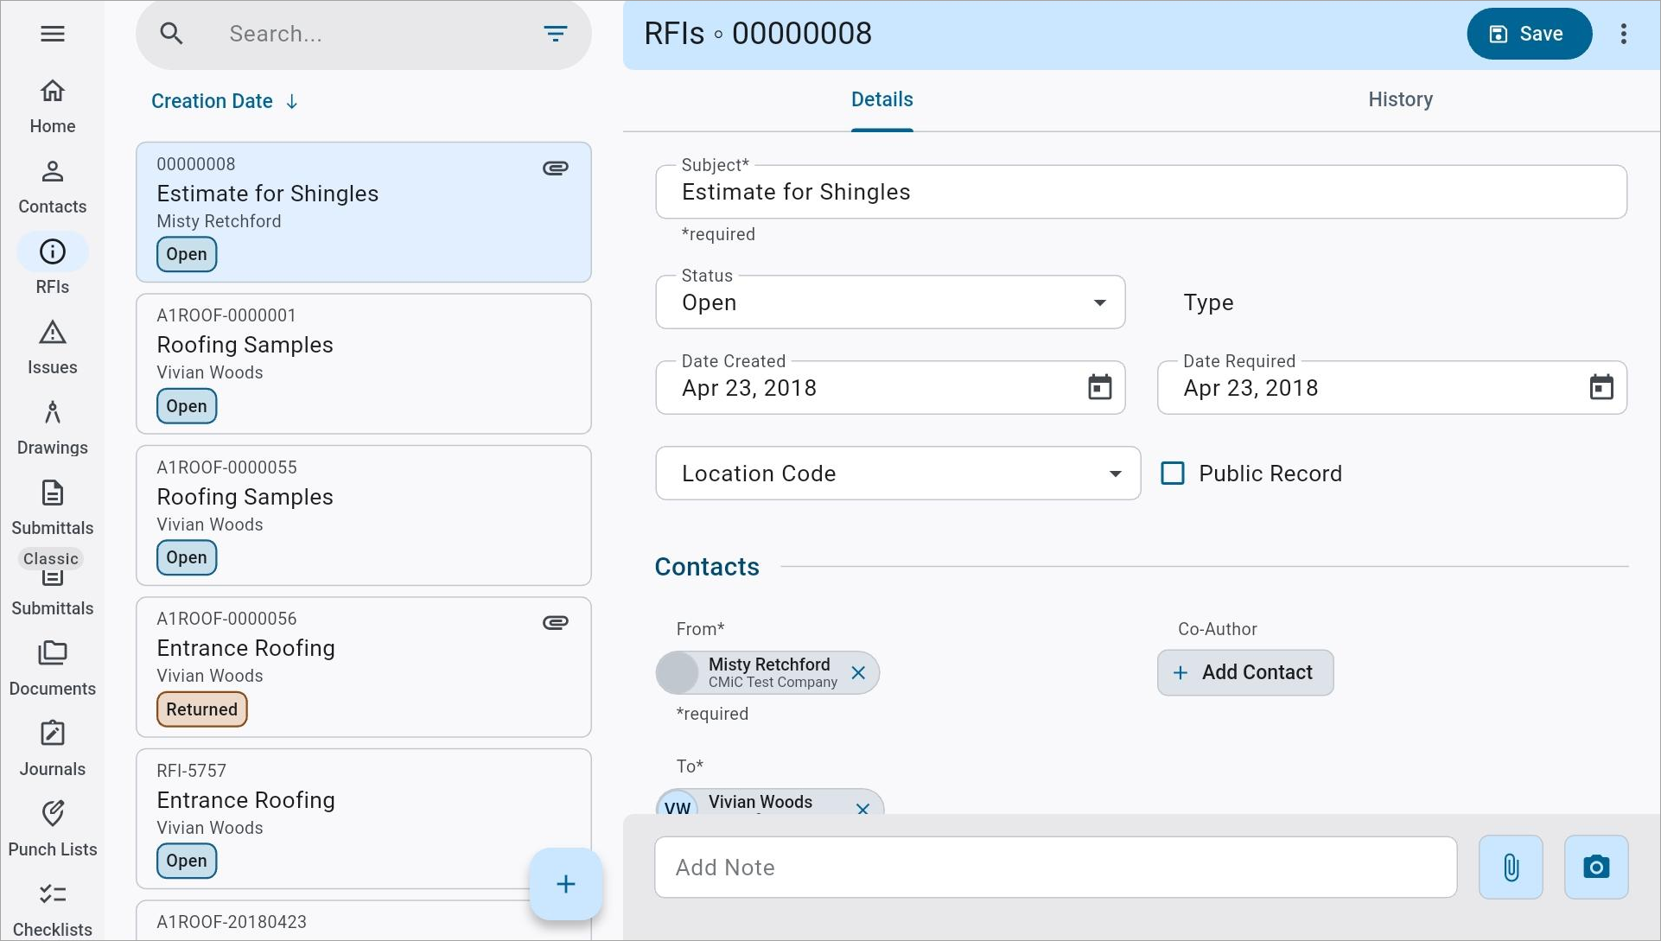Screen dimensions: 1661x941
Task: Save the RFI record
Action: tap(1529, 34)
